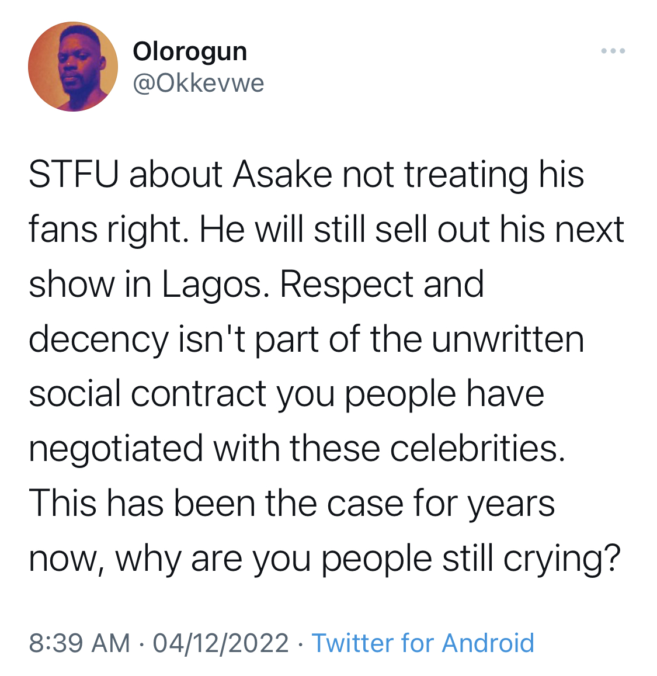Screen dimensions: 657x676
Task: Click the 8:39 AM timestamp
Action: pos(79,643)
